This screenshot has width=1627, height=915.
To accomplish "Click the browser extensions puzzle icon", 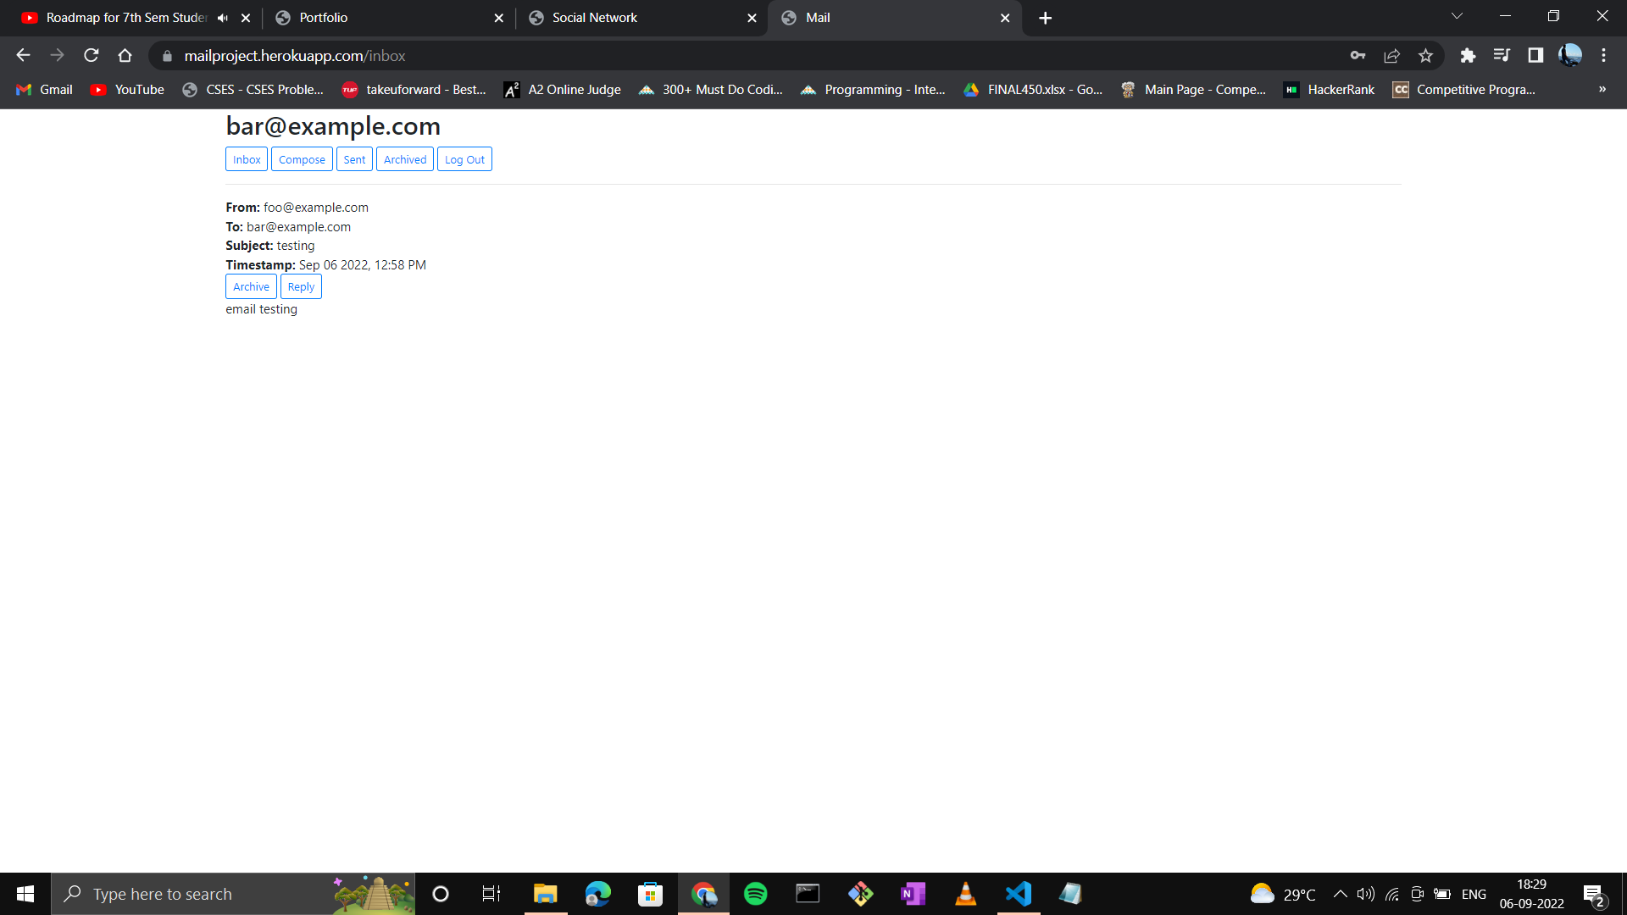I will 1469,55.
